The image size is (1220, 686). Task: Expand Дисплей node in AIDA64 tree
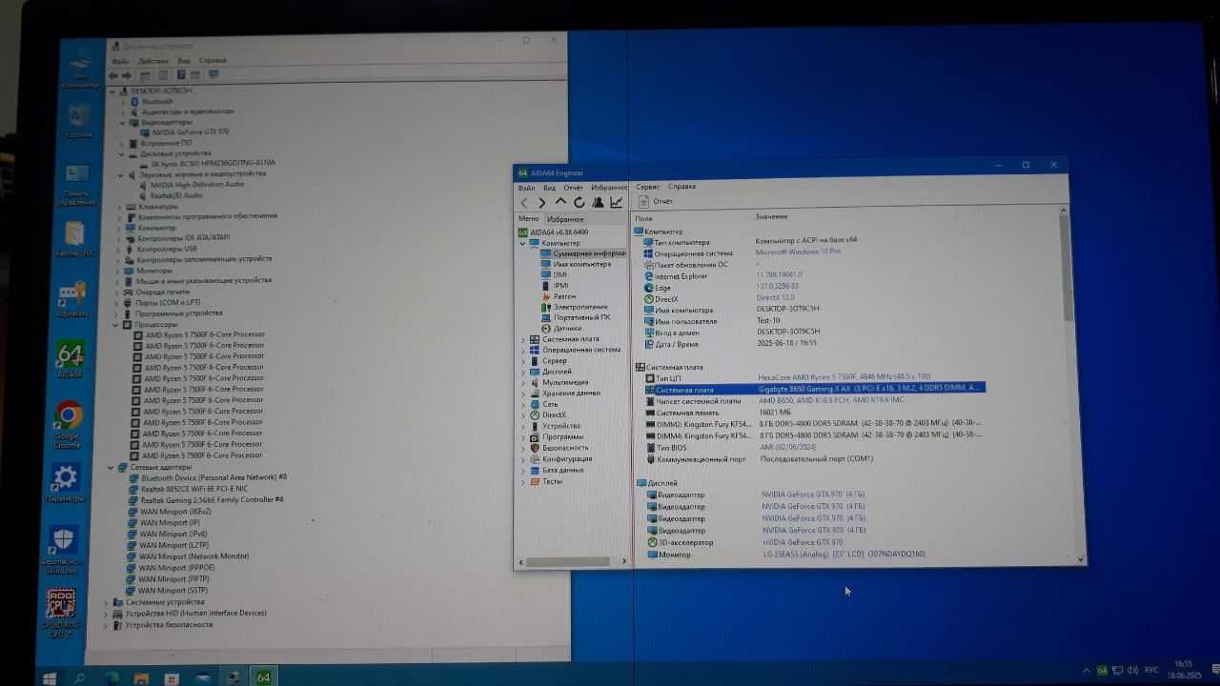point(522,372)
